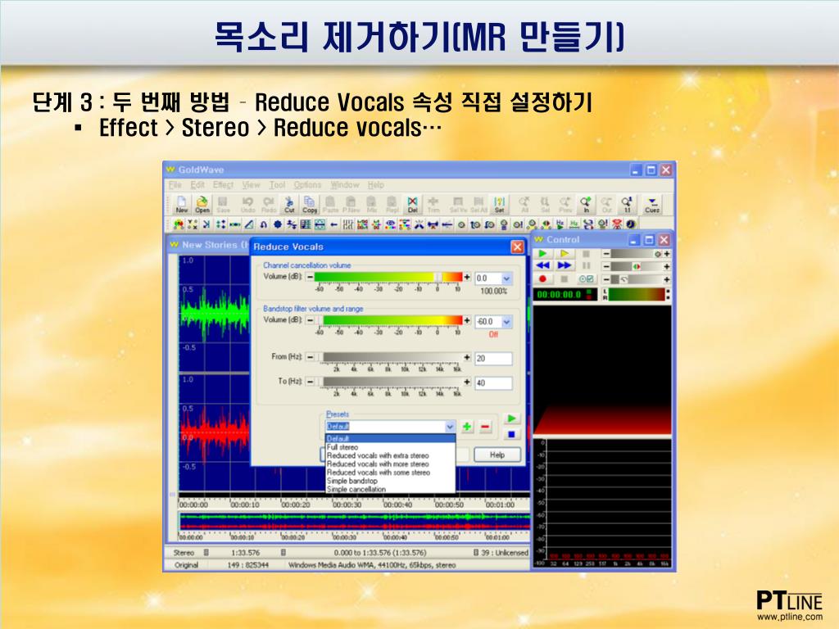Screen dimensions: 839x629
Task: Click the Del delete toolbar icon
Action: pyautogui.click(x=413, y=204)
